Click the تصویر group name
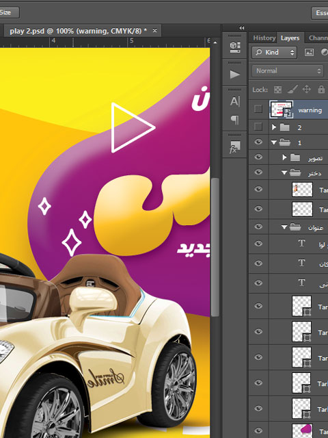Screen dimensions: 328x438 [316, 158]
